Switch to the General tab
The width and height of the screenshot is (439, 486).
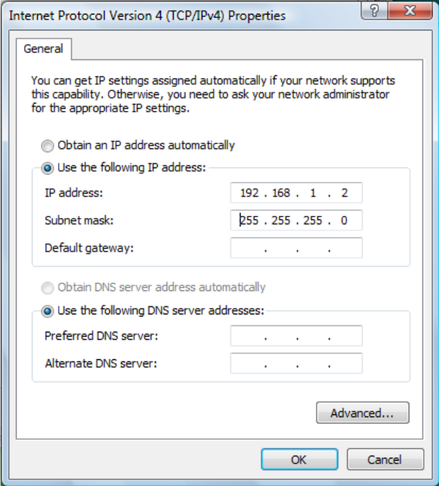point(43,49)
